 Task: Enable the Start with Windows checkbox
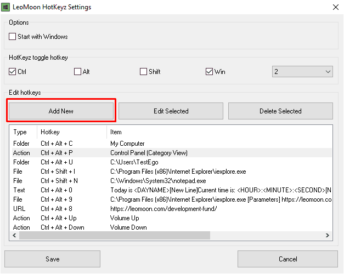pos(12,36)
